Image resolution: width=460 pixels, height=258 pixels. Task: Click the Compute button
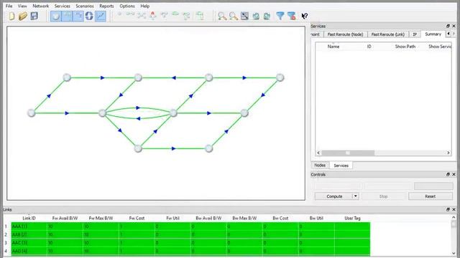334,196
